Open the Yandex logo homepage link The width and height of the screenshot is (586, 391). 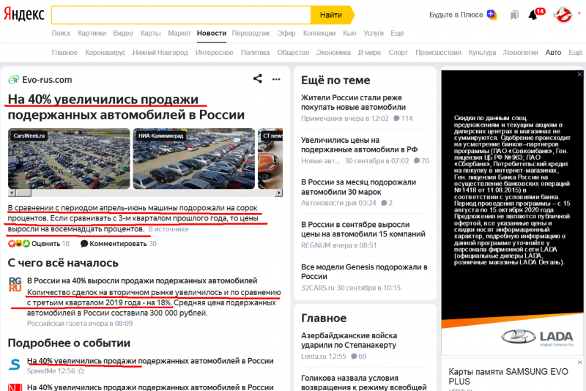pos(24,15)
